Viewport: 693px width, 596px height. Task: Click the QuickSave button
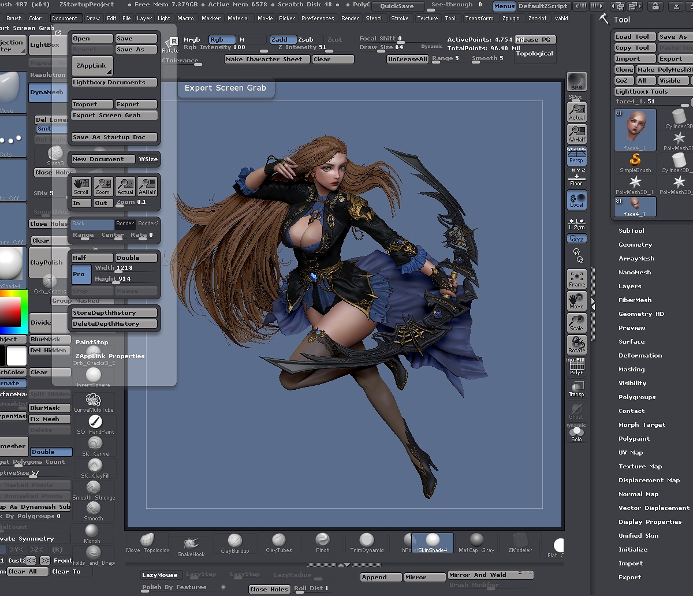[x=397, y=6]
